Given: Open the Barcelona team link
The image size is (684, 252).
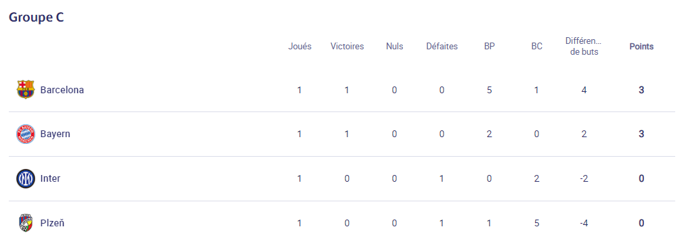Looking at the screenshot, I should (62, 90).
